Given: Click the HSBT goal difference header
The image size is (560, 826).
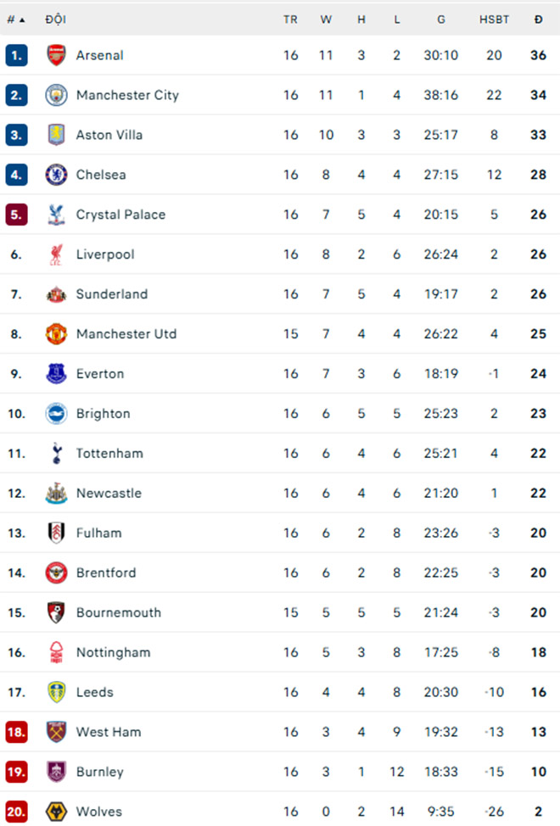Looking at the screenshot, I should pos(494,20).
